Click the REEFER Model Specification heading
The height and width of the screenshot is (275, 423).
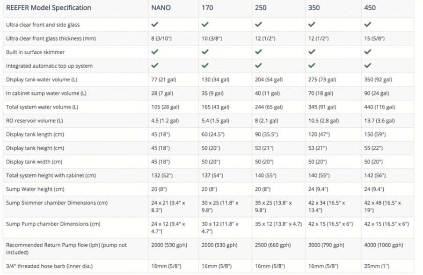coord(49,8)
